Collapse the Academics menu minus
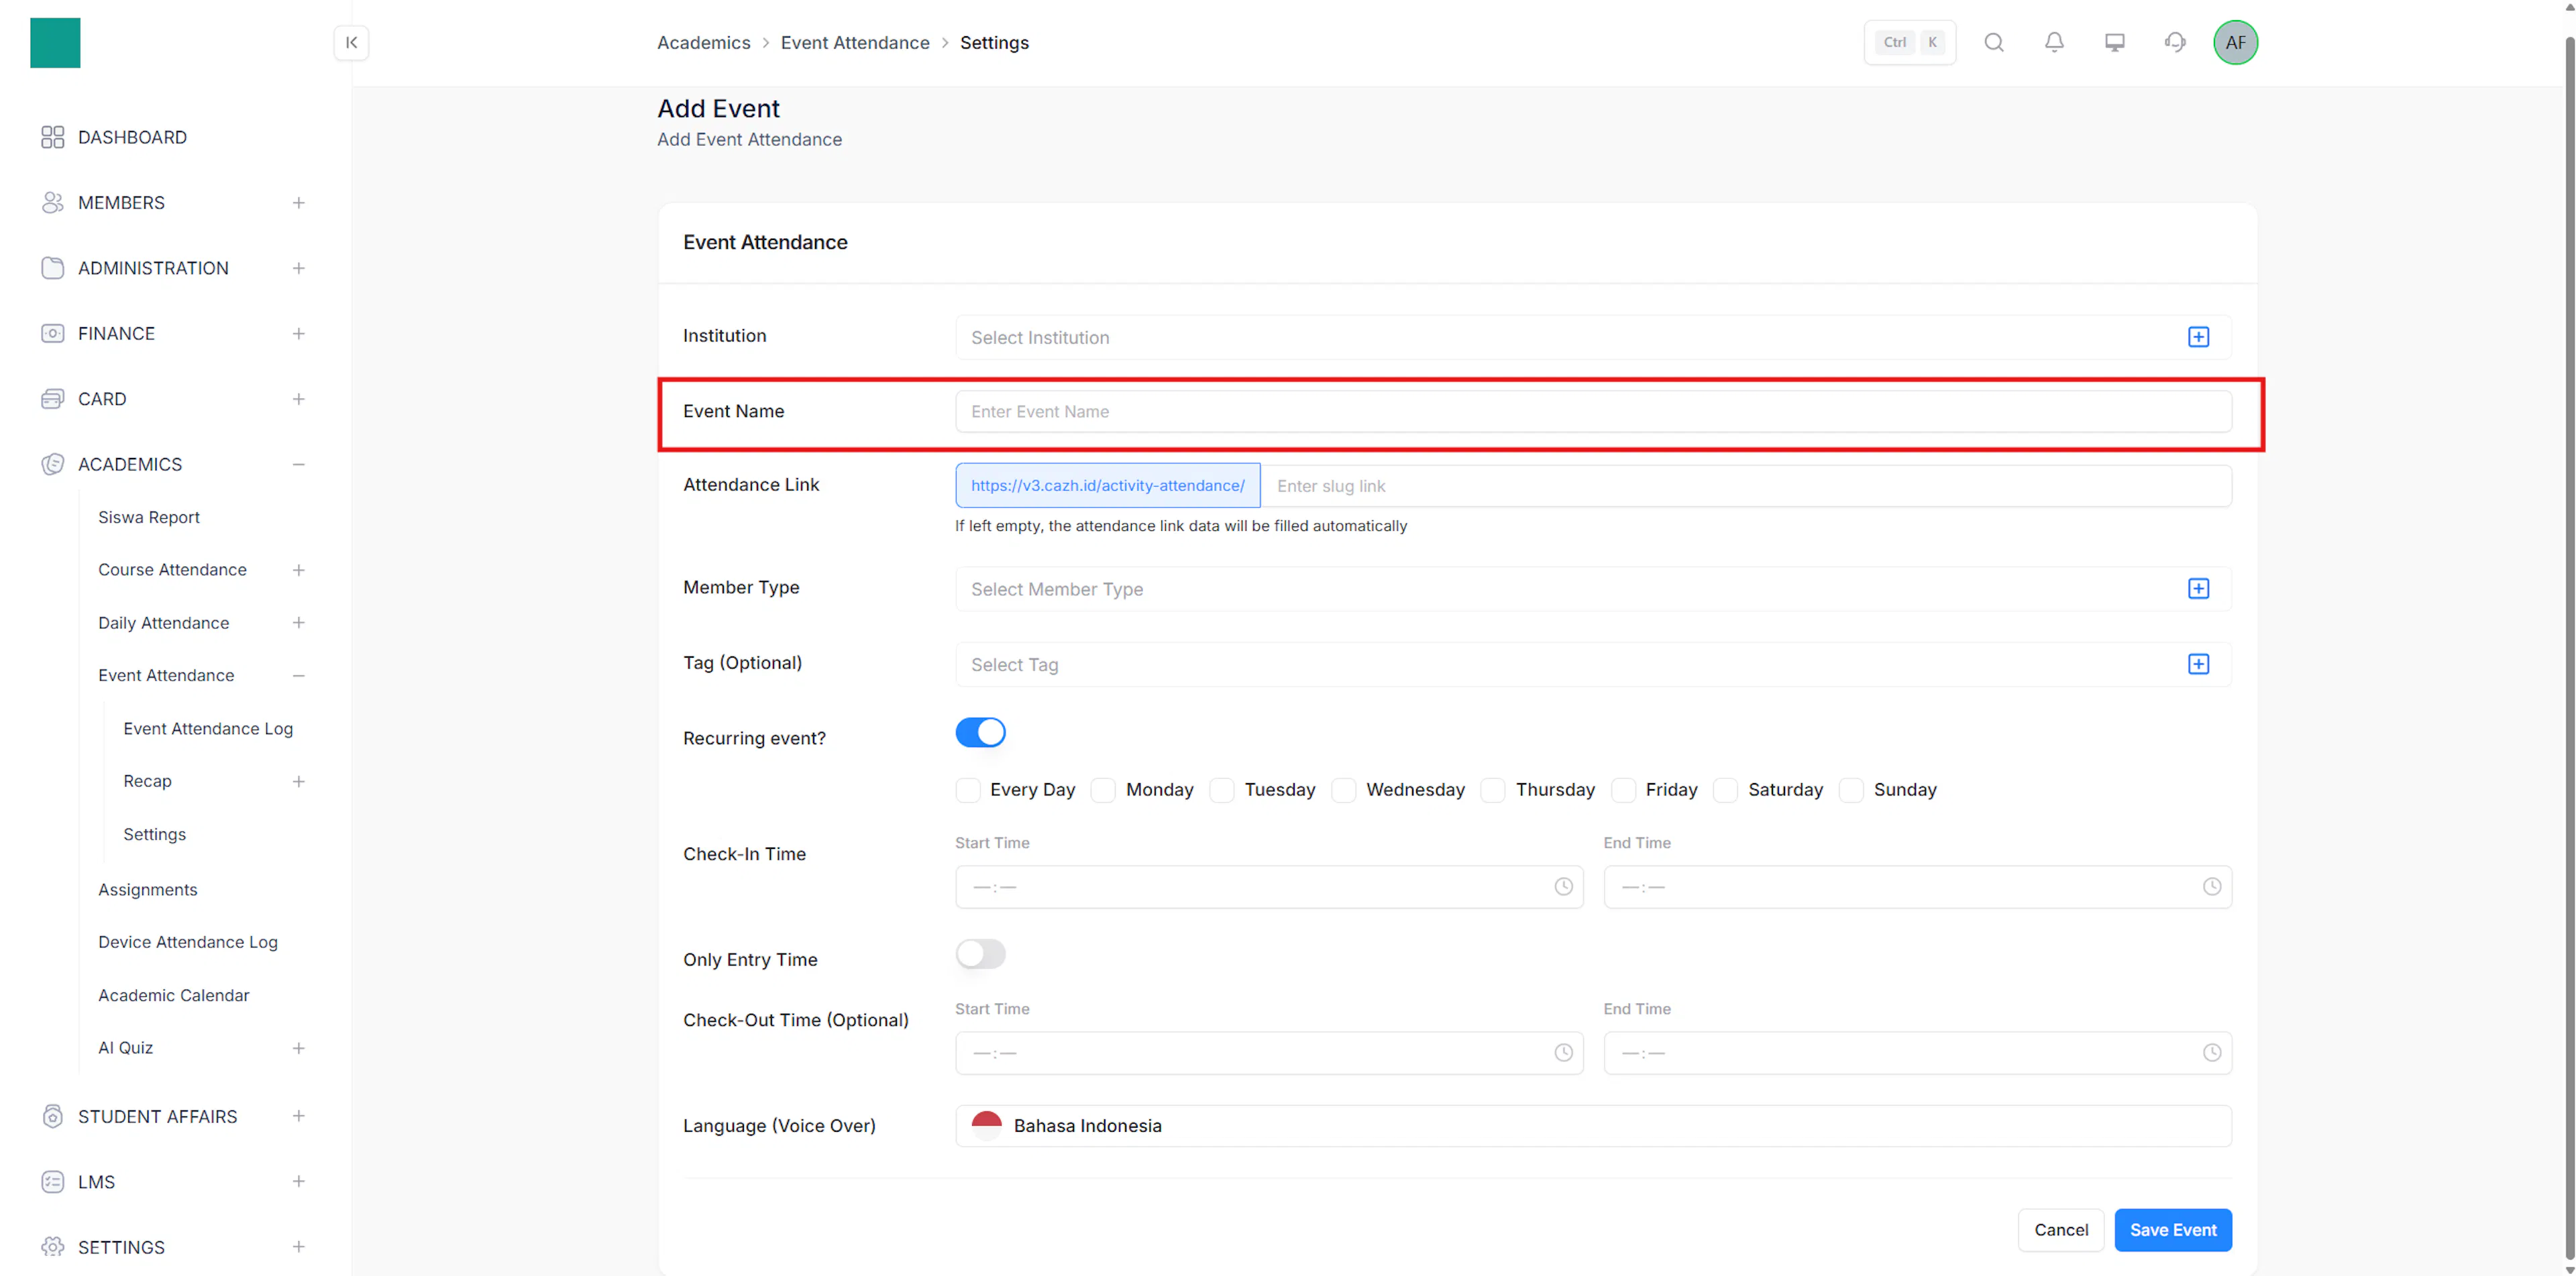Screen dimensions: 2576x1276 click(298, 465)
